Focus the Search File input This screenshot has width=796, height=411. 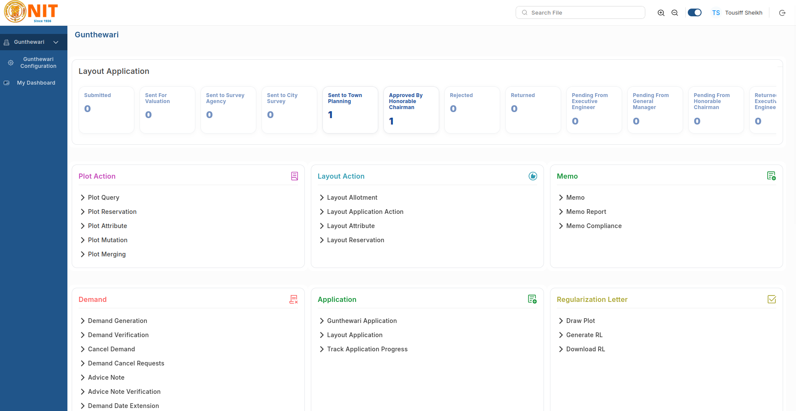580,12
